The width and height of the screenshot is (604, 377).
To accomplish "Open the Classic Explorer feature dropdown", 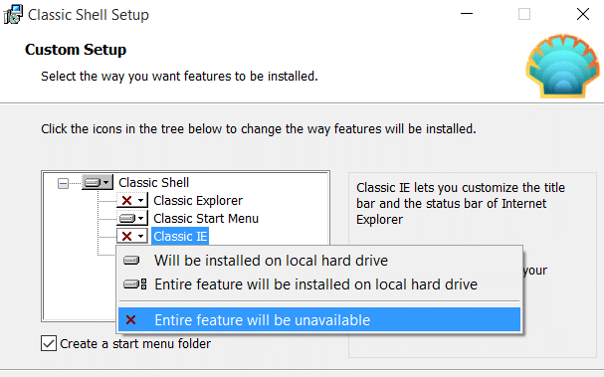I will [132, 200].
